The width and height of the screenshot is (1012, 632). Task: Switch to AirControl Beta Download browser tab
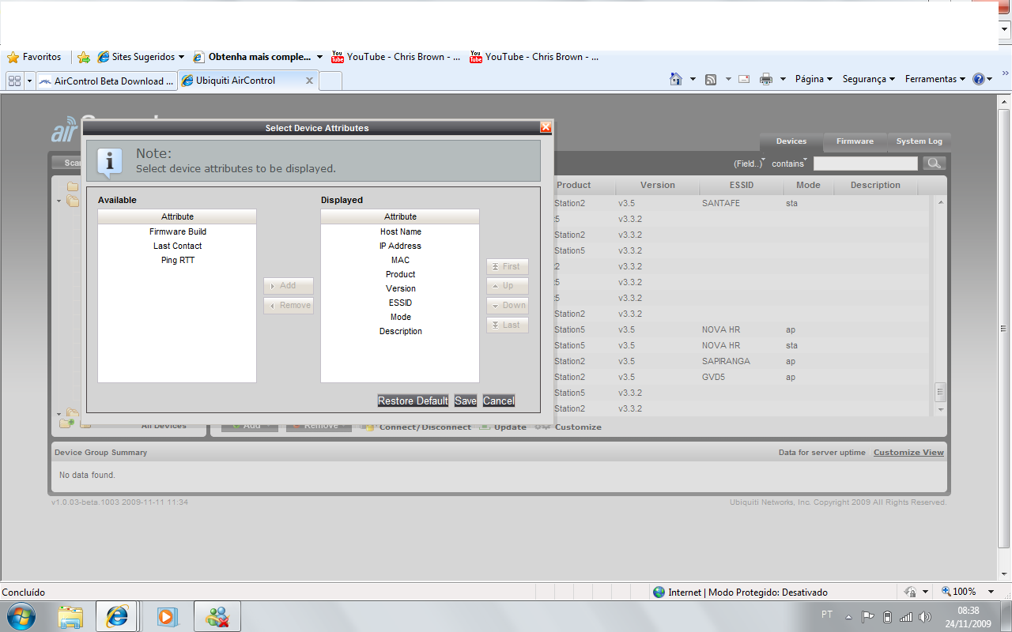pyautogui.click(x=106, y=81)
